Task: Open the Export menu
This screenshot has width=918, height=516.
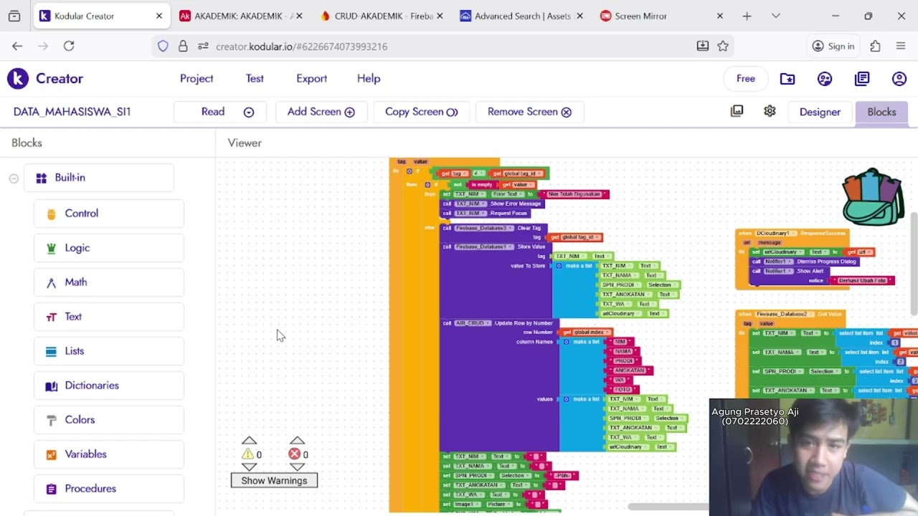Action: click(311, 79)
